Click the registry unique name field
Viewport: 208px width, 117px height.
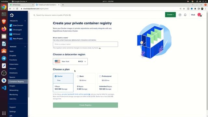pos(85,44)
